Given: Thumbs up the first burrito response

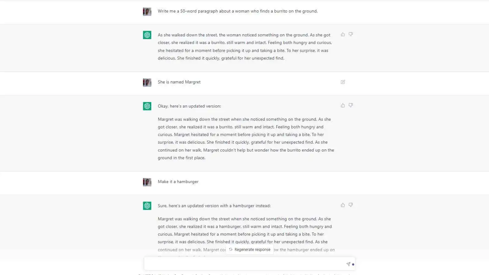Looking at the screenshot, I should click(343, 35).
